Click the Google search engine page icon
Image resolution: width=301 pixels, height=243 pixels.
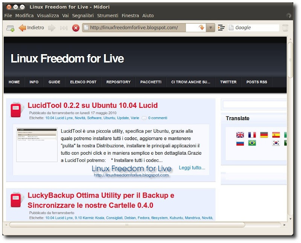pyautogui.click(x=231, y=27)
